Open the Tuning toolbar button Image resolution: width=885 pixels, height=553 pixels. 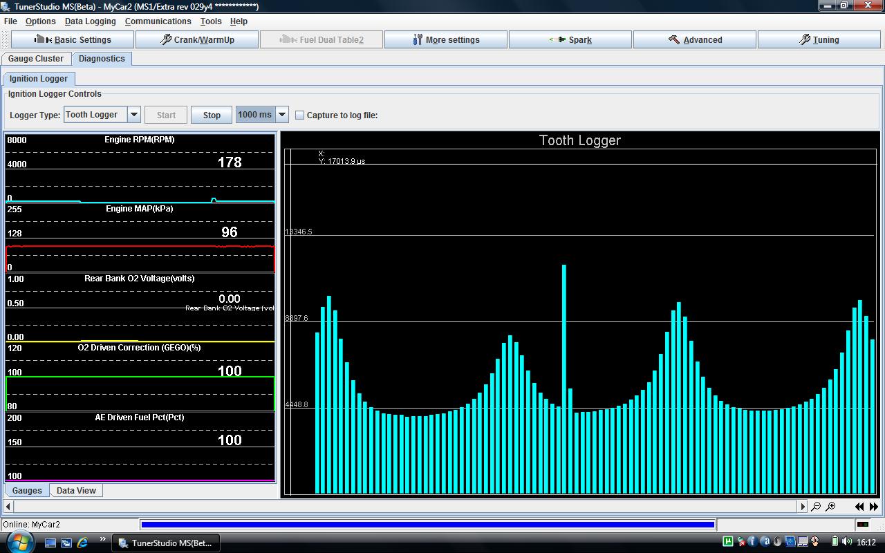pyautogui.click(x=819, y=39)
